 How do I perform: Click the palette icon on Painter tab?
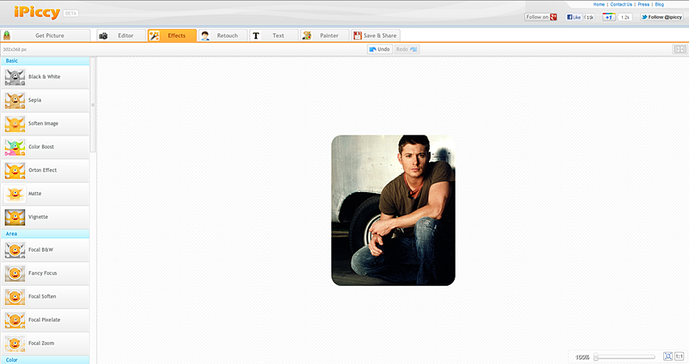tap(307, 36)
